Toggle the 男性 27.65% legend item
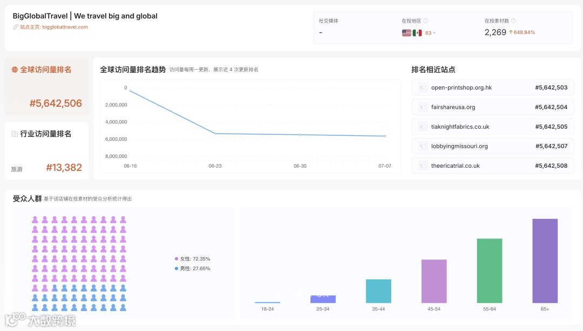 [192, 268]
